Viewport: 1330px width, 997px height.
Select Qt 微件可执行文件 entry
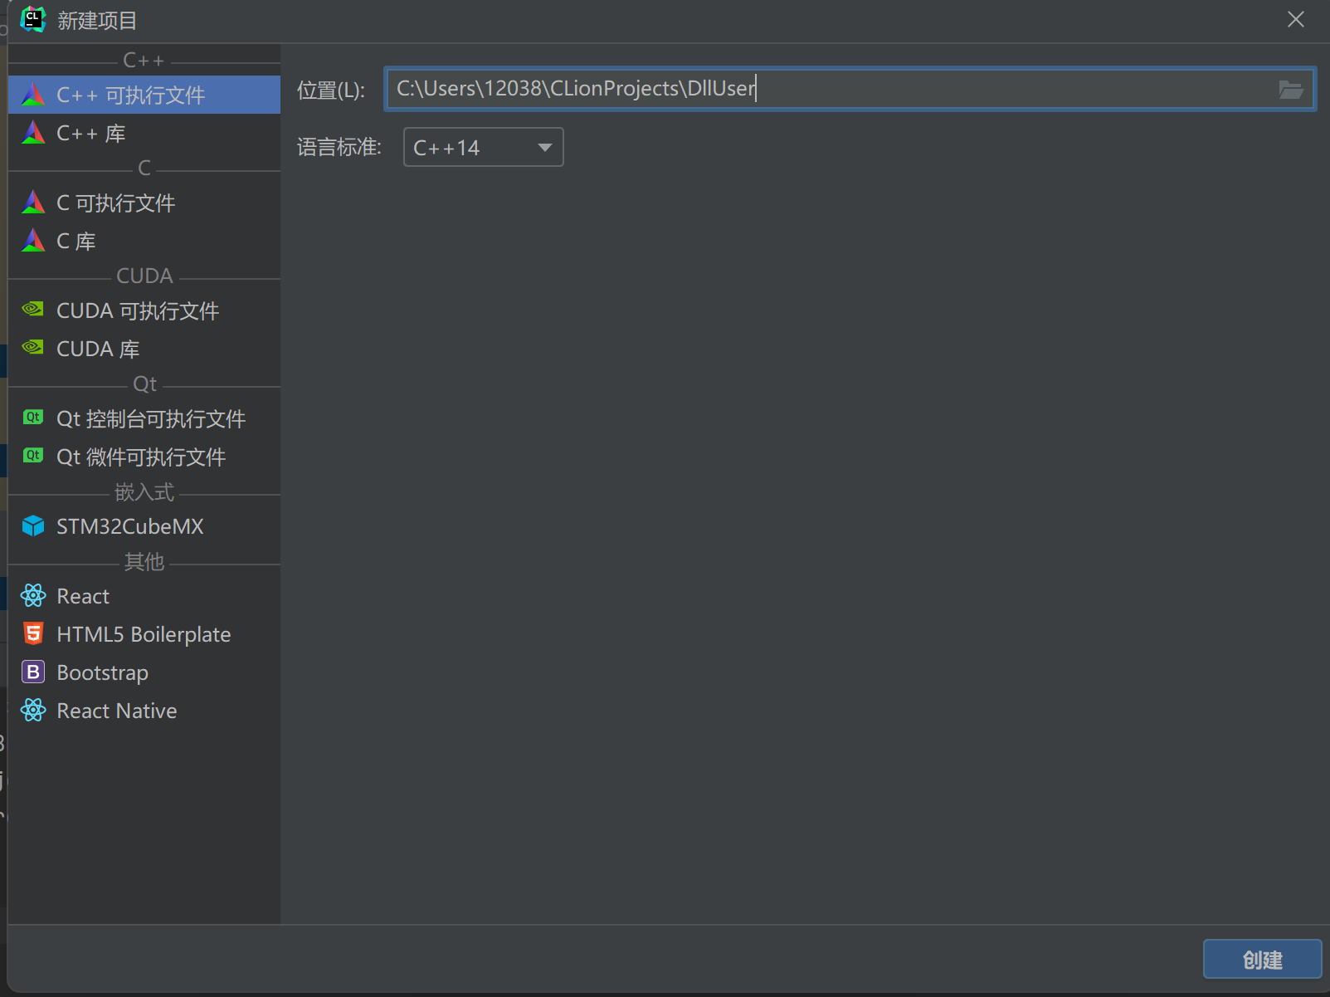144,457
